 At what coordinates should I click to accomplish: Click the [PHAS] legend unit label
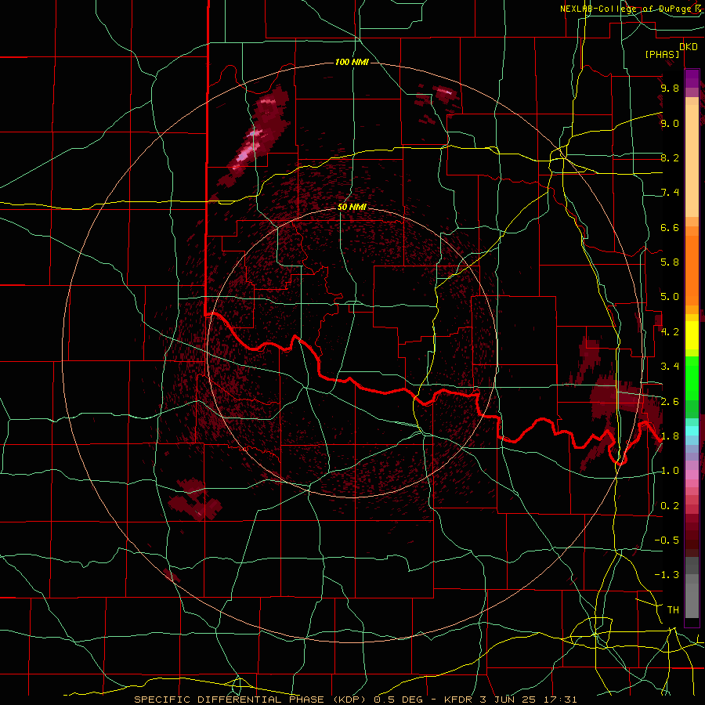point(662,54)
